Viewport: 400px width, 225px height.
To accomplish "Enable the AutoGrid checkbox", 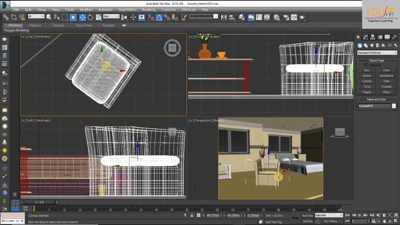I will point(367,65).
